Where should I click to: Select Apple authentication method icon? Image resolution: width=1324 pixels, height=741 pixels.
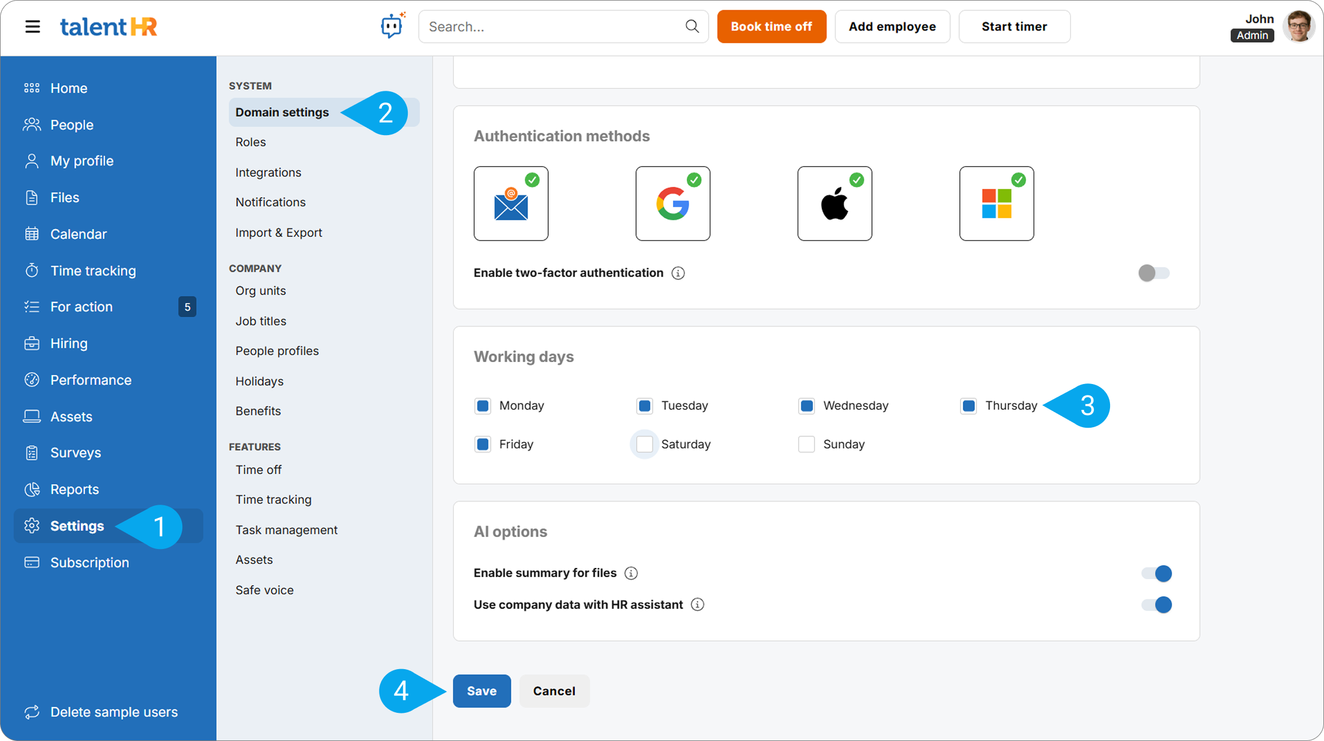coord(834,204)
